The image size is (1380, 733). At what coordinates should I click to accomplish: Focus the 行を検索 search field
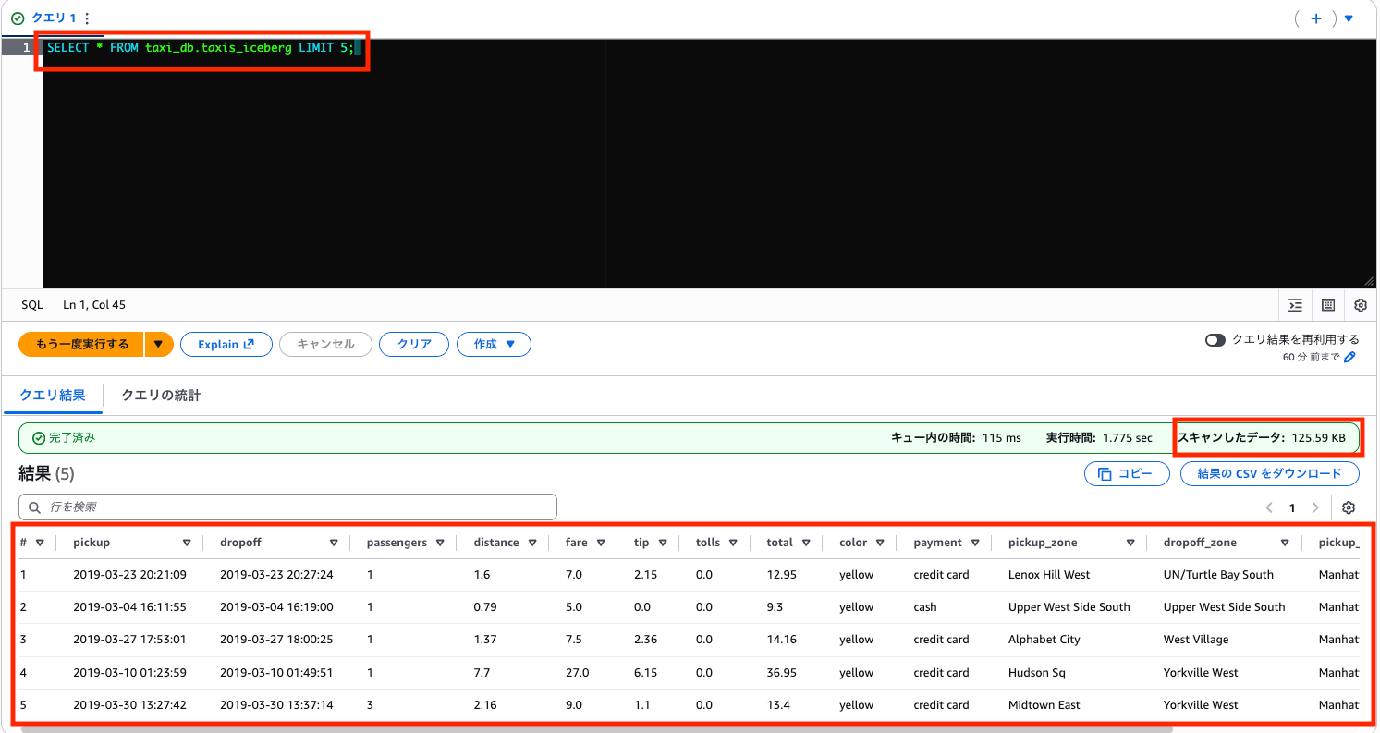coord(288,507)
